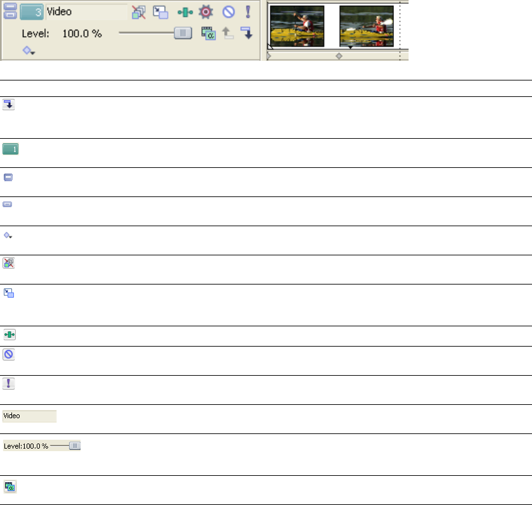This screenshot has height=505, width=532.
Task: Click Make Compositing Child down-arrow in track header
Action: pos(246,33)
